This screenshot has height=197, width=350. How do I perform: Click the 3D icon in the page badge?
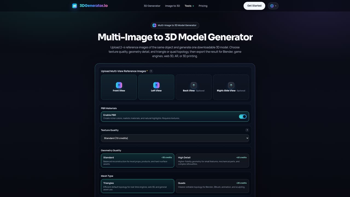[x=154, y=25]
